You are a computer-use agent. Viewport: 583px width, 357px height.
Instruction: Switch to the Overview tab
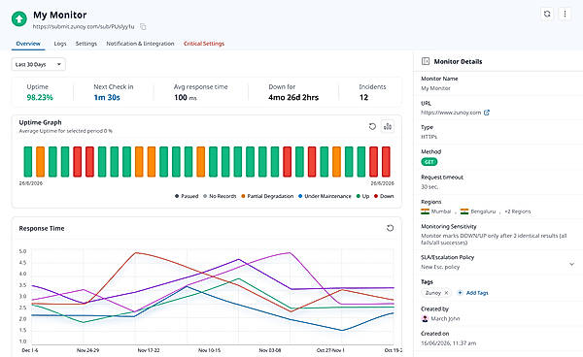[28, 44]
